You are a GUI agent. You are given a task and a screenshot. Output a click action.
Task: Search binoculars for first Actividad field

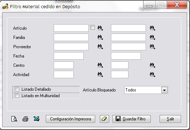[x=100, y=75]
